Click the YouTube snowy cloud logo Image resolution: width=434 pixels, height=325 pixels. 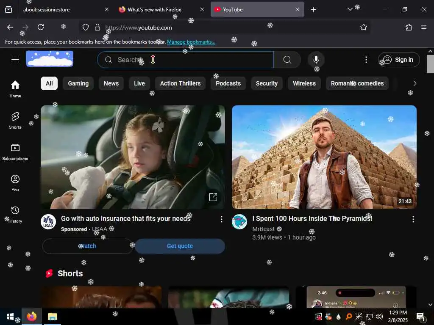point(50,59)
